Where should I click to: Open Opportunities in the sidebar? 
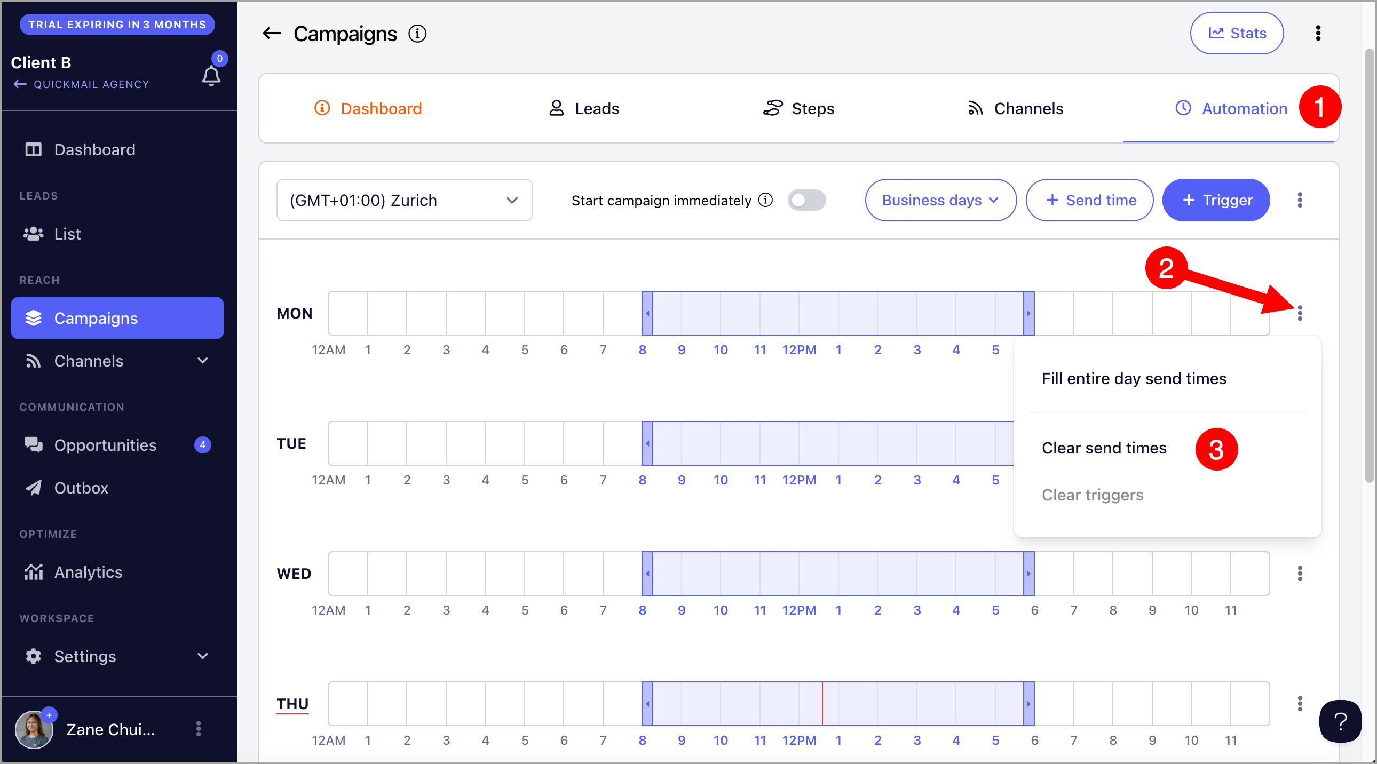pyautogui.click(x=117, y=445)
